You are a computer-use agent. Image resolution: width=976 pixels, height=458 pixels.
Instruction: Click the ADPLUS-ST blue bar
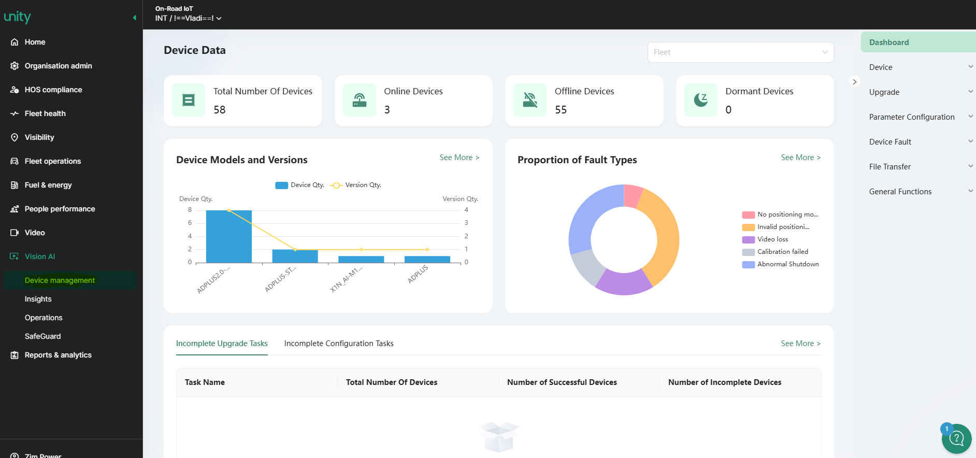(295, 256)
